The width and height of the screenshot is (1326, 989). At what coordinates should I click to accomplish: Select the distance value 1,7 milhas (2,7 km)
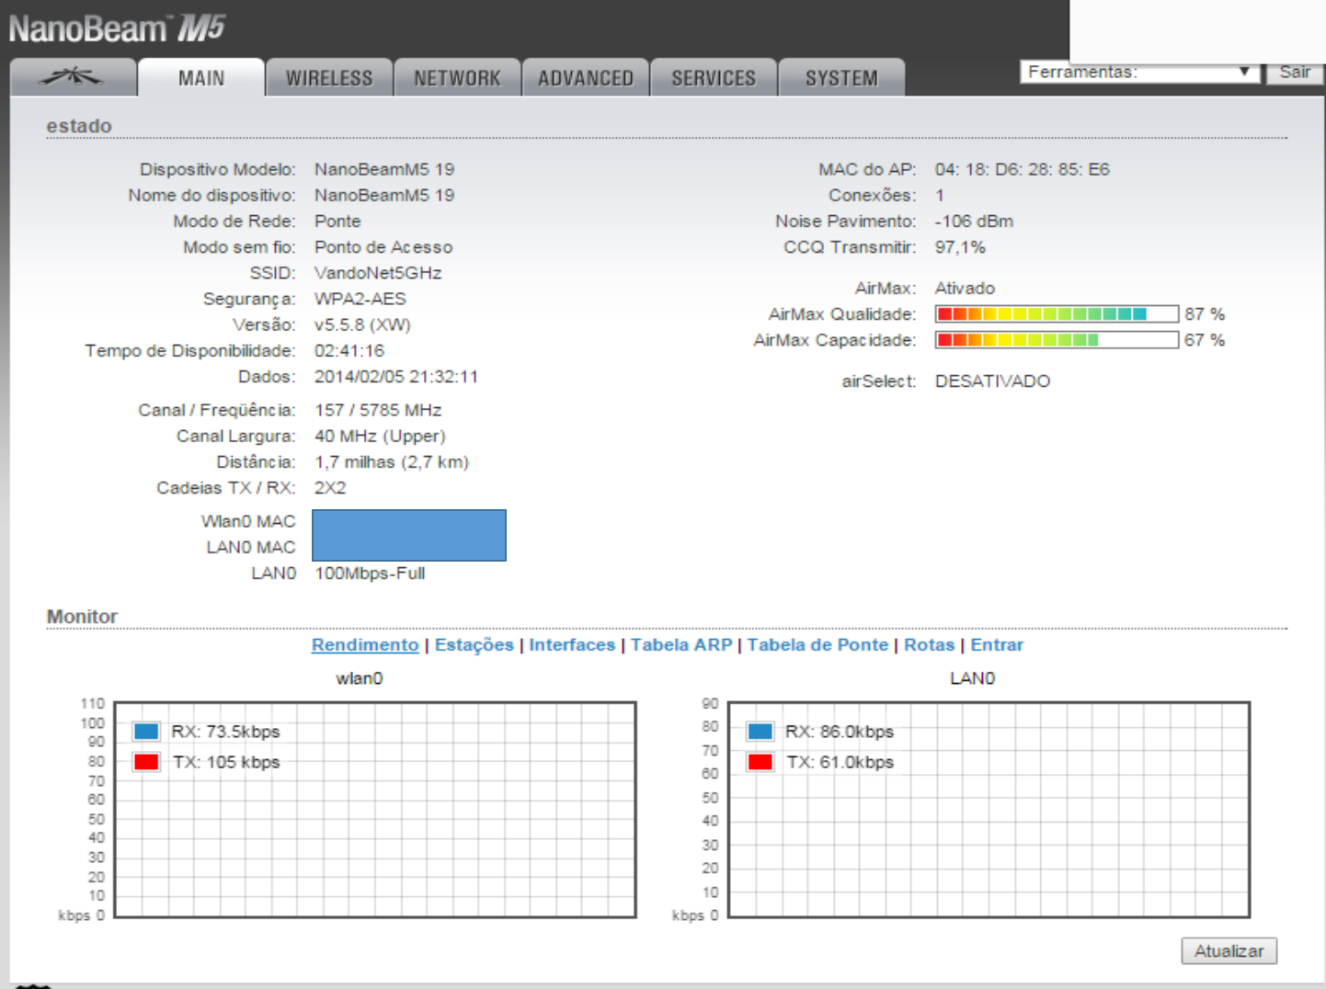pos(392,461)
